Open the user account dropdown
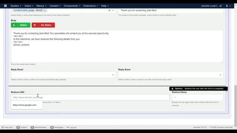This screenshot has height=133, width=237. 228,6
